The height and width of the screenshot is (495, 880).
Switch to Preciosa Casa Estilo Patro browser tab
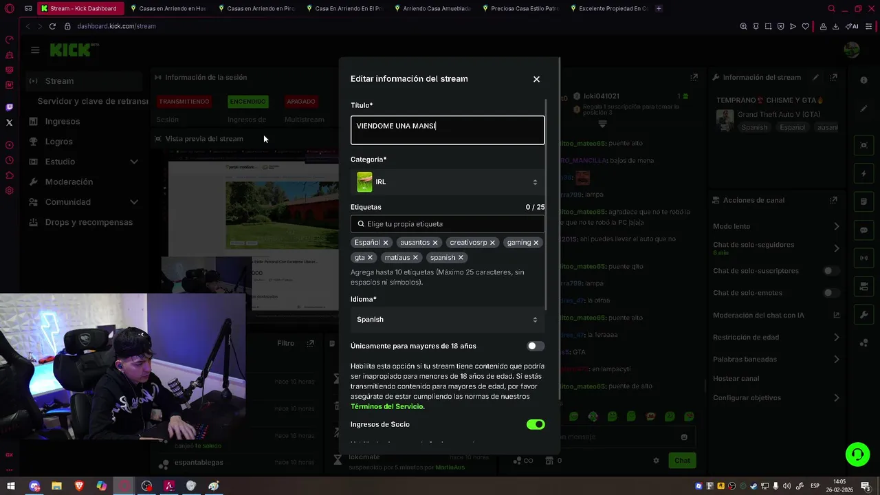(520, 8)
